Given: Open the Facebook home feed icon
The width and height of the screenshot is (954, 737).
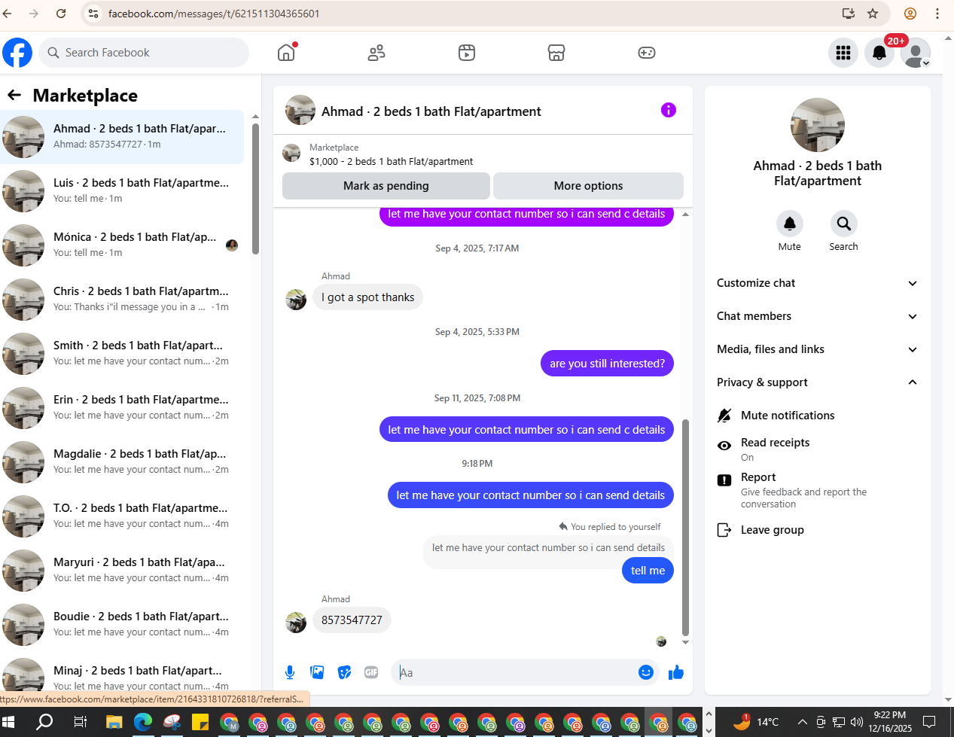Looking at the screenshot, I should point(286,53).
